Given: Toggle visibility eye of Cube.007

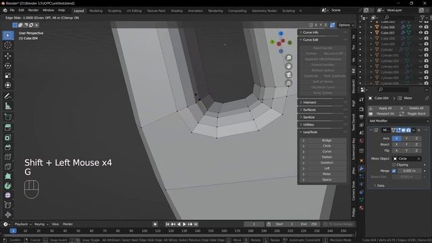Looking at the screenshot, I should pos(421,32).
